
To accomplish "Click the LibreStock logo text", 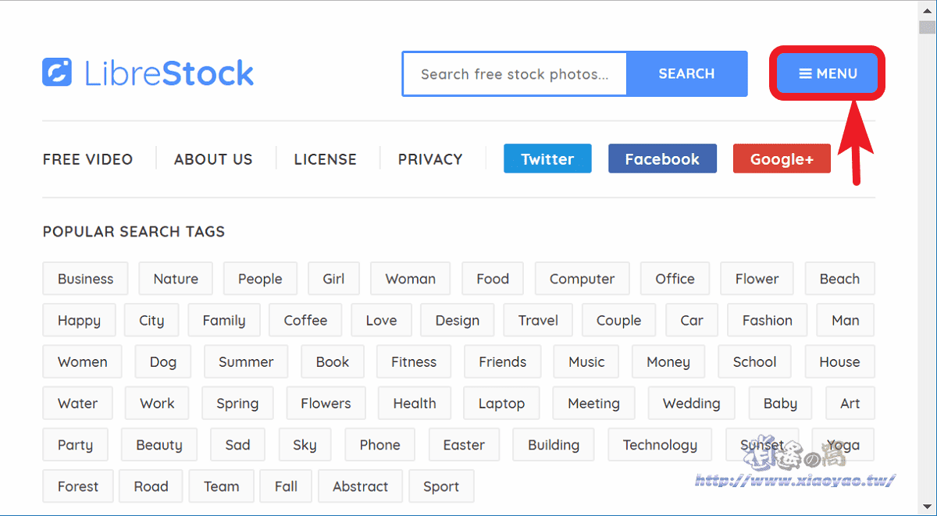I will [x=169, y=73].
